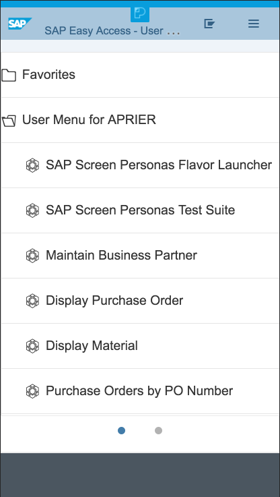
Task: Click the command field icon in header
Action: click(x=209, y=24)
